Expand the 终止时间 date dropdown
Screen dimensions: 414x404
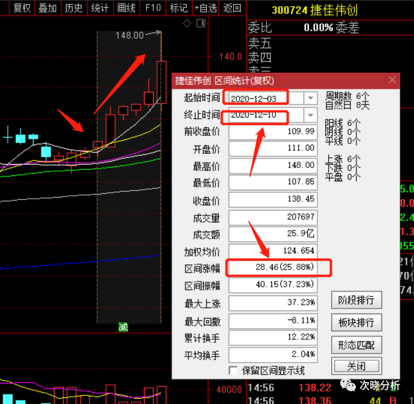(x=310, y=115)
